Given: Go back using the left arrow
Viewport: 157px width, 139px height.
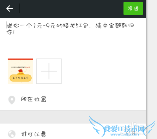Looking at the screenshot, I should pos(9,9).
